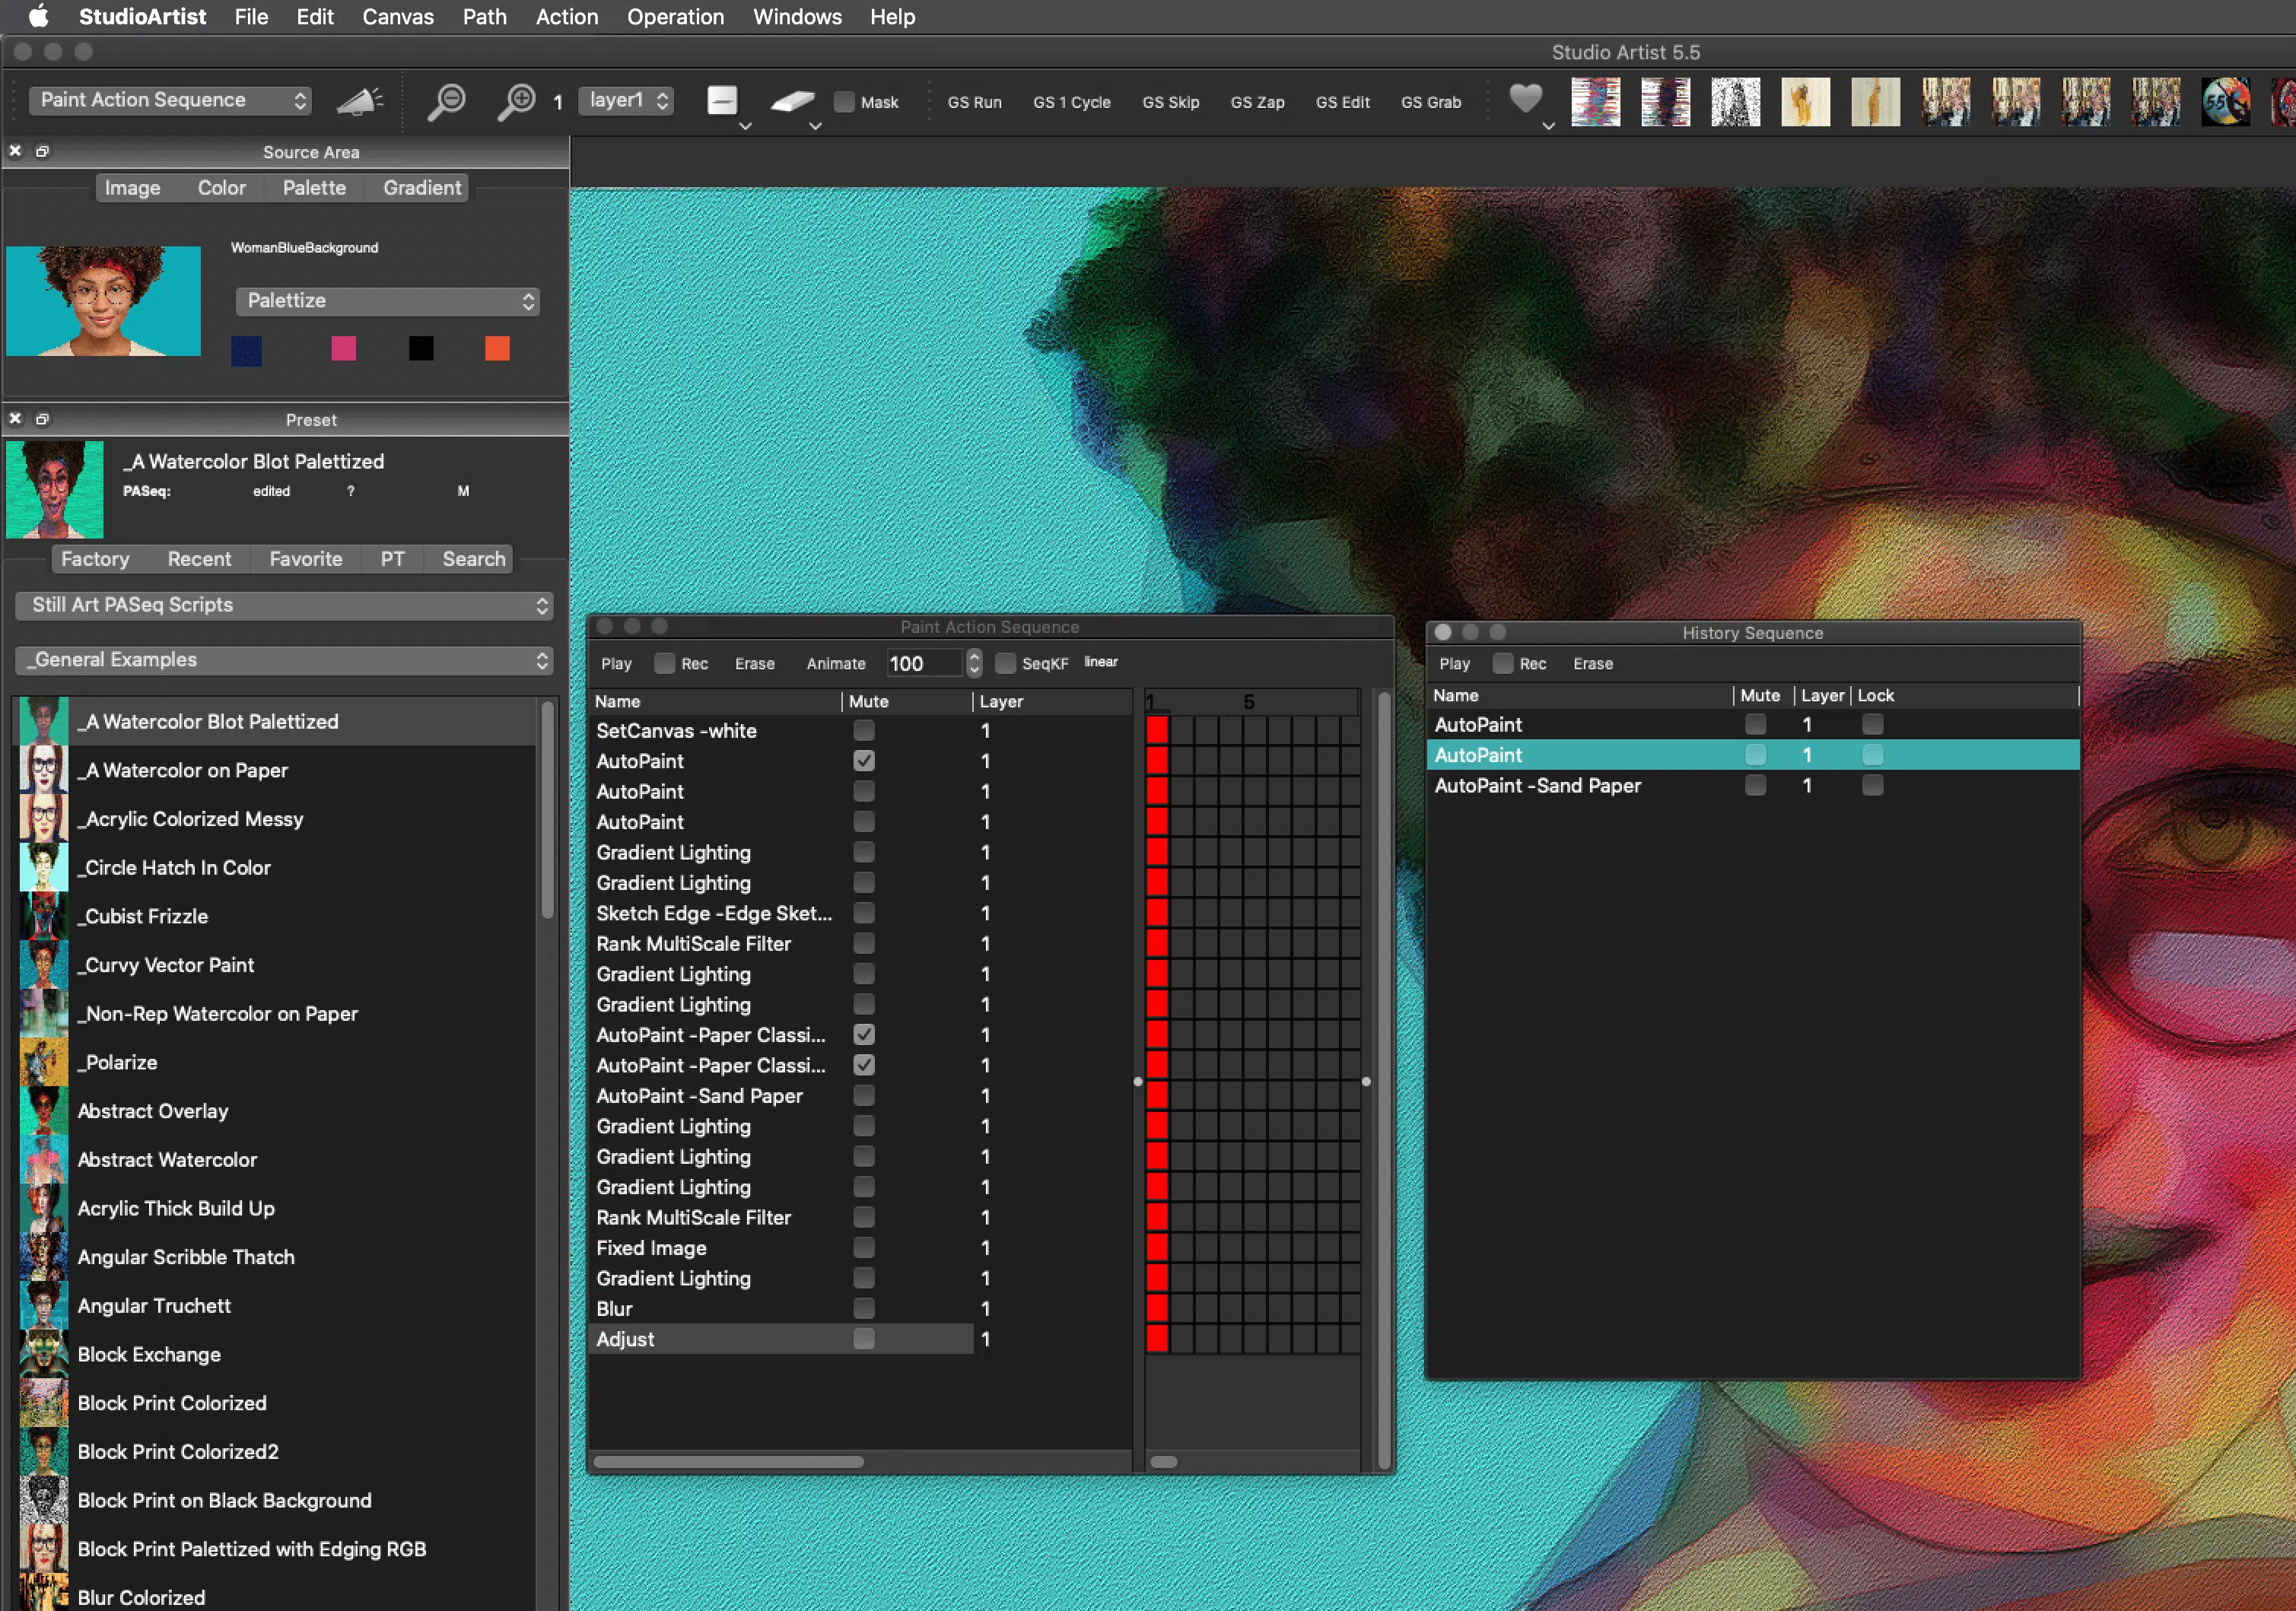
Task: Select the orange palette color swatch
Action: click(x=497, y=348)
